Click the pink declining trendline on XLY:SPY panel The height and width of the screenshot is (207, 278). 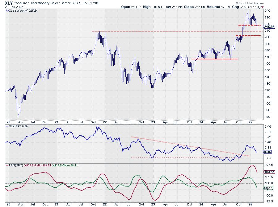tap(192, 147)
